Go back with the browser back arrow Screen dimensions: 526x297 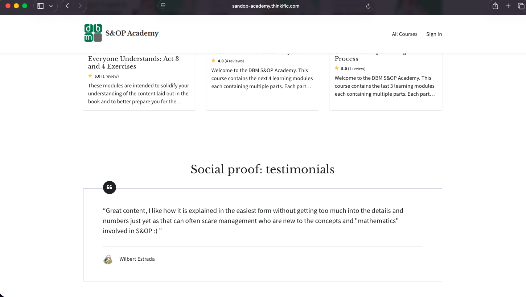click(67, 6)
